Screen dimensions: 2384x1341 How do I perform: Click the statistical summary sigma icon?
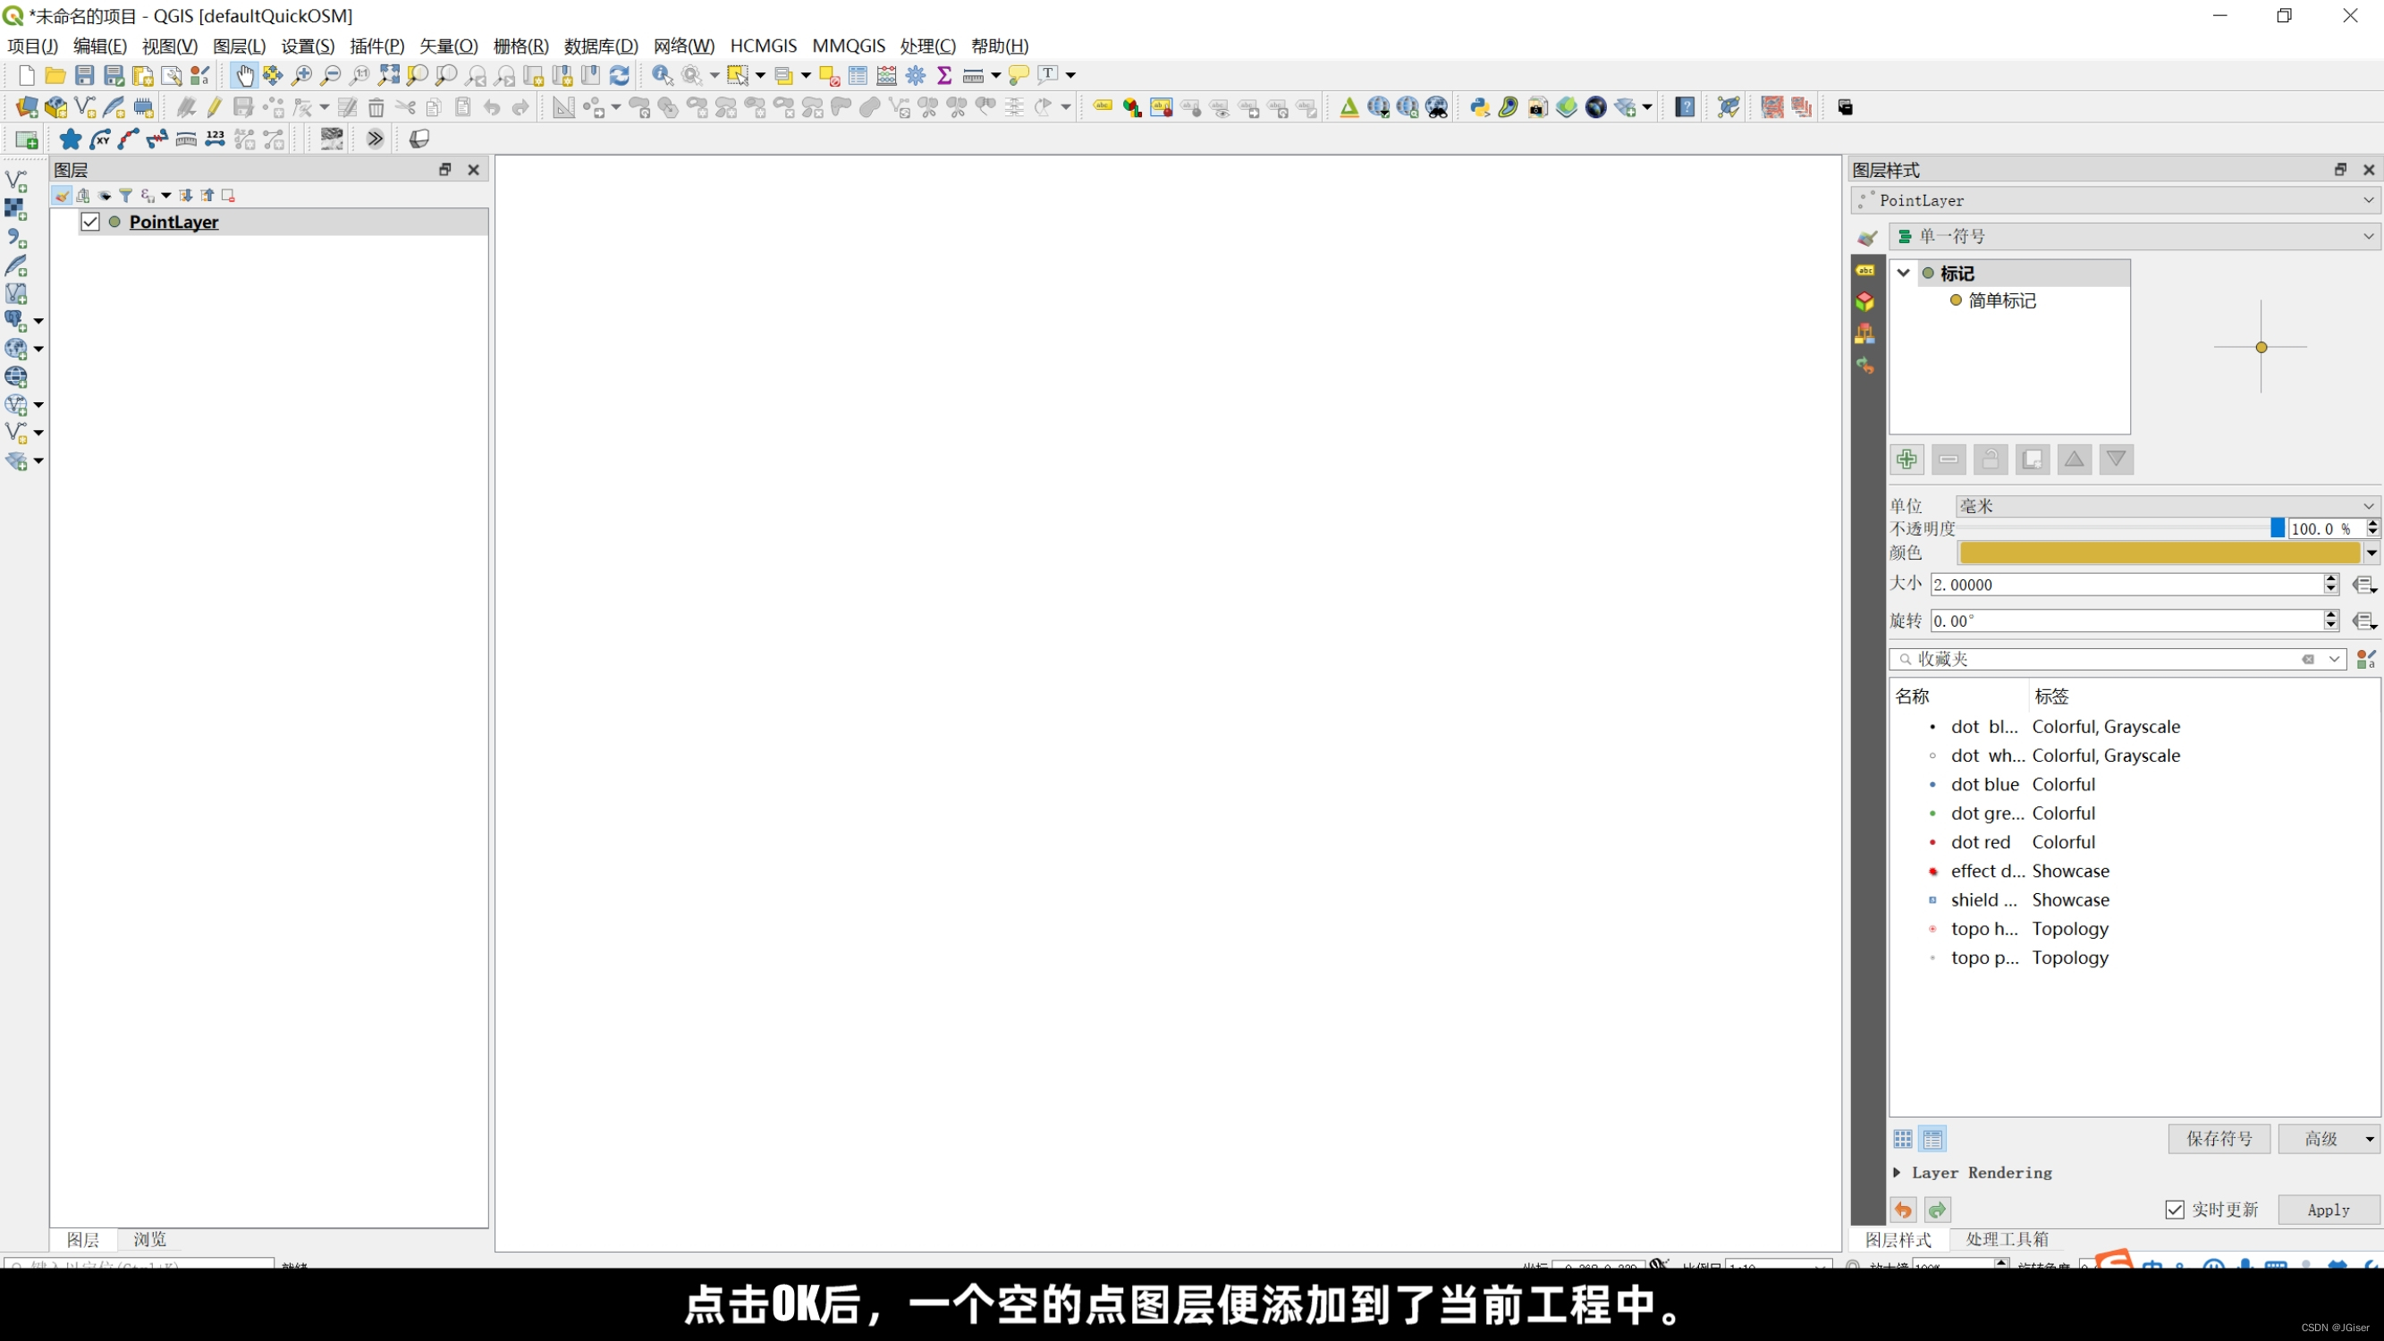945,75
